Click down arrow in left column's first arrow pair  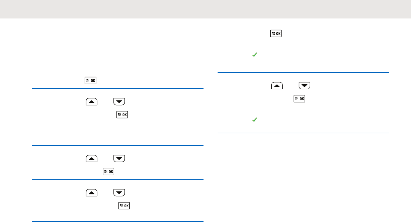[x=119, y=101]
